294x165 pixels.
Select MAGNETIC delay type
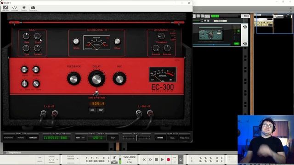(x=9, y=138)
